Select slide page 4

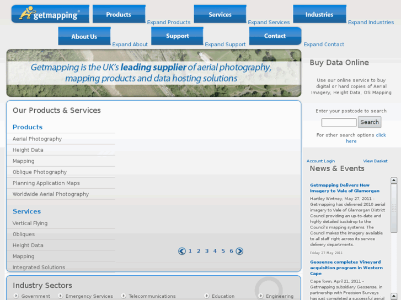pos(215,251)
